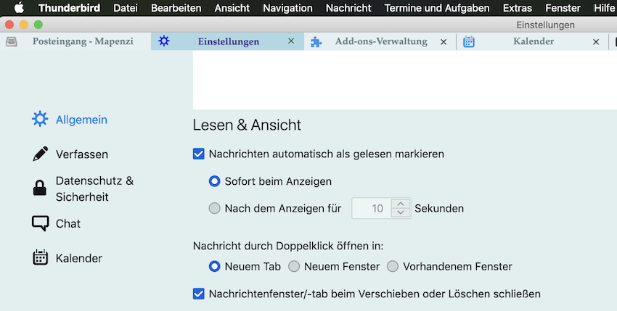The width and height of the screenshot is (617, 311).
Task: Toggle Nachrichtenfenster beim Verschieben schließen checkbox
Action: tap(199, 294)
